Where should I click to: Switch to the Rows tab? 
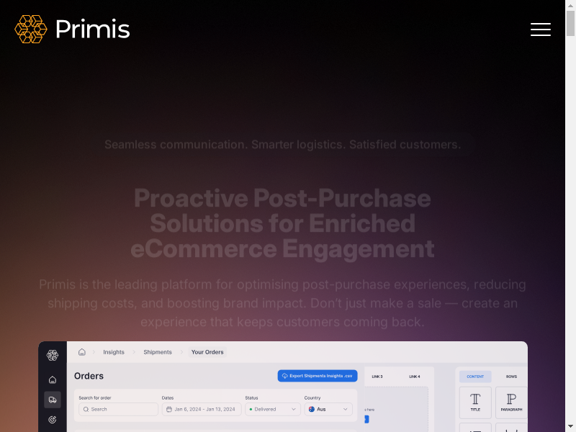(x=511, y=377)
